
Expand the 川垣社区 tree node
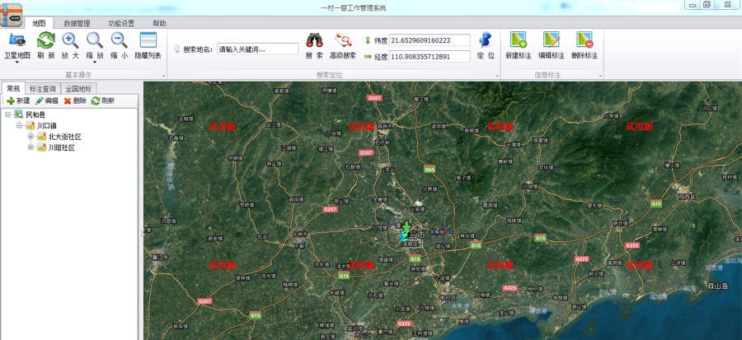(31, 148)
